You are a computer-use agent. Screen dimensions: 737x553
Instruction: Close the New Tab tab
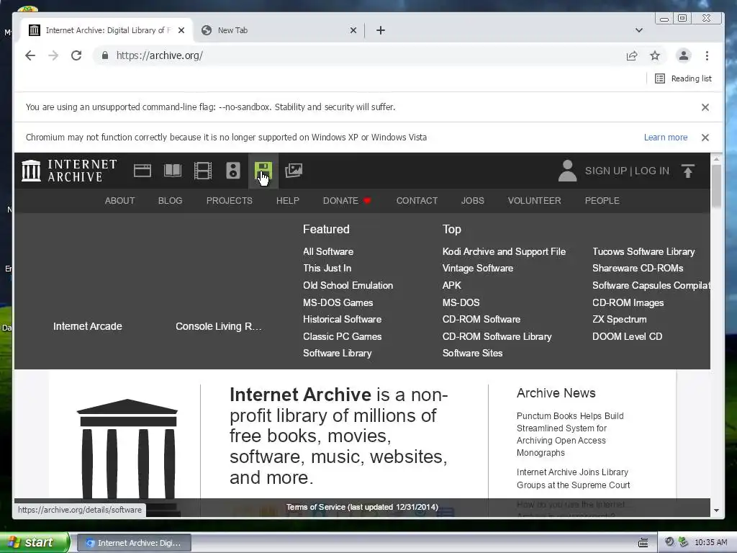pyautogui.click(x=353, y=30)
